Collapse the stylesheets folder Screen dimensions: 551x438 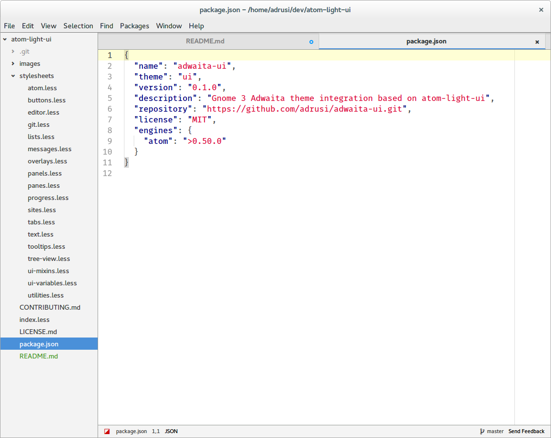click(x=13, y=76)
